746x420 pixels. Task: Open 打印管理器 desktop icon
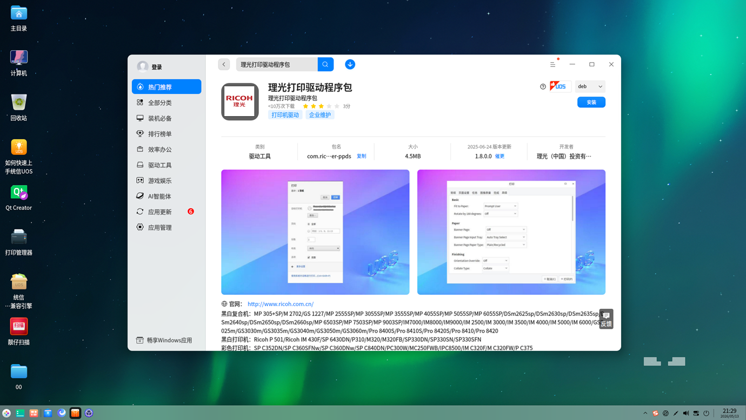point(19,242)
